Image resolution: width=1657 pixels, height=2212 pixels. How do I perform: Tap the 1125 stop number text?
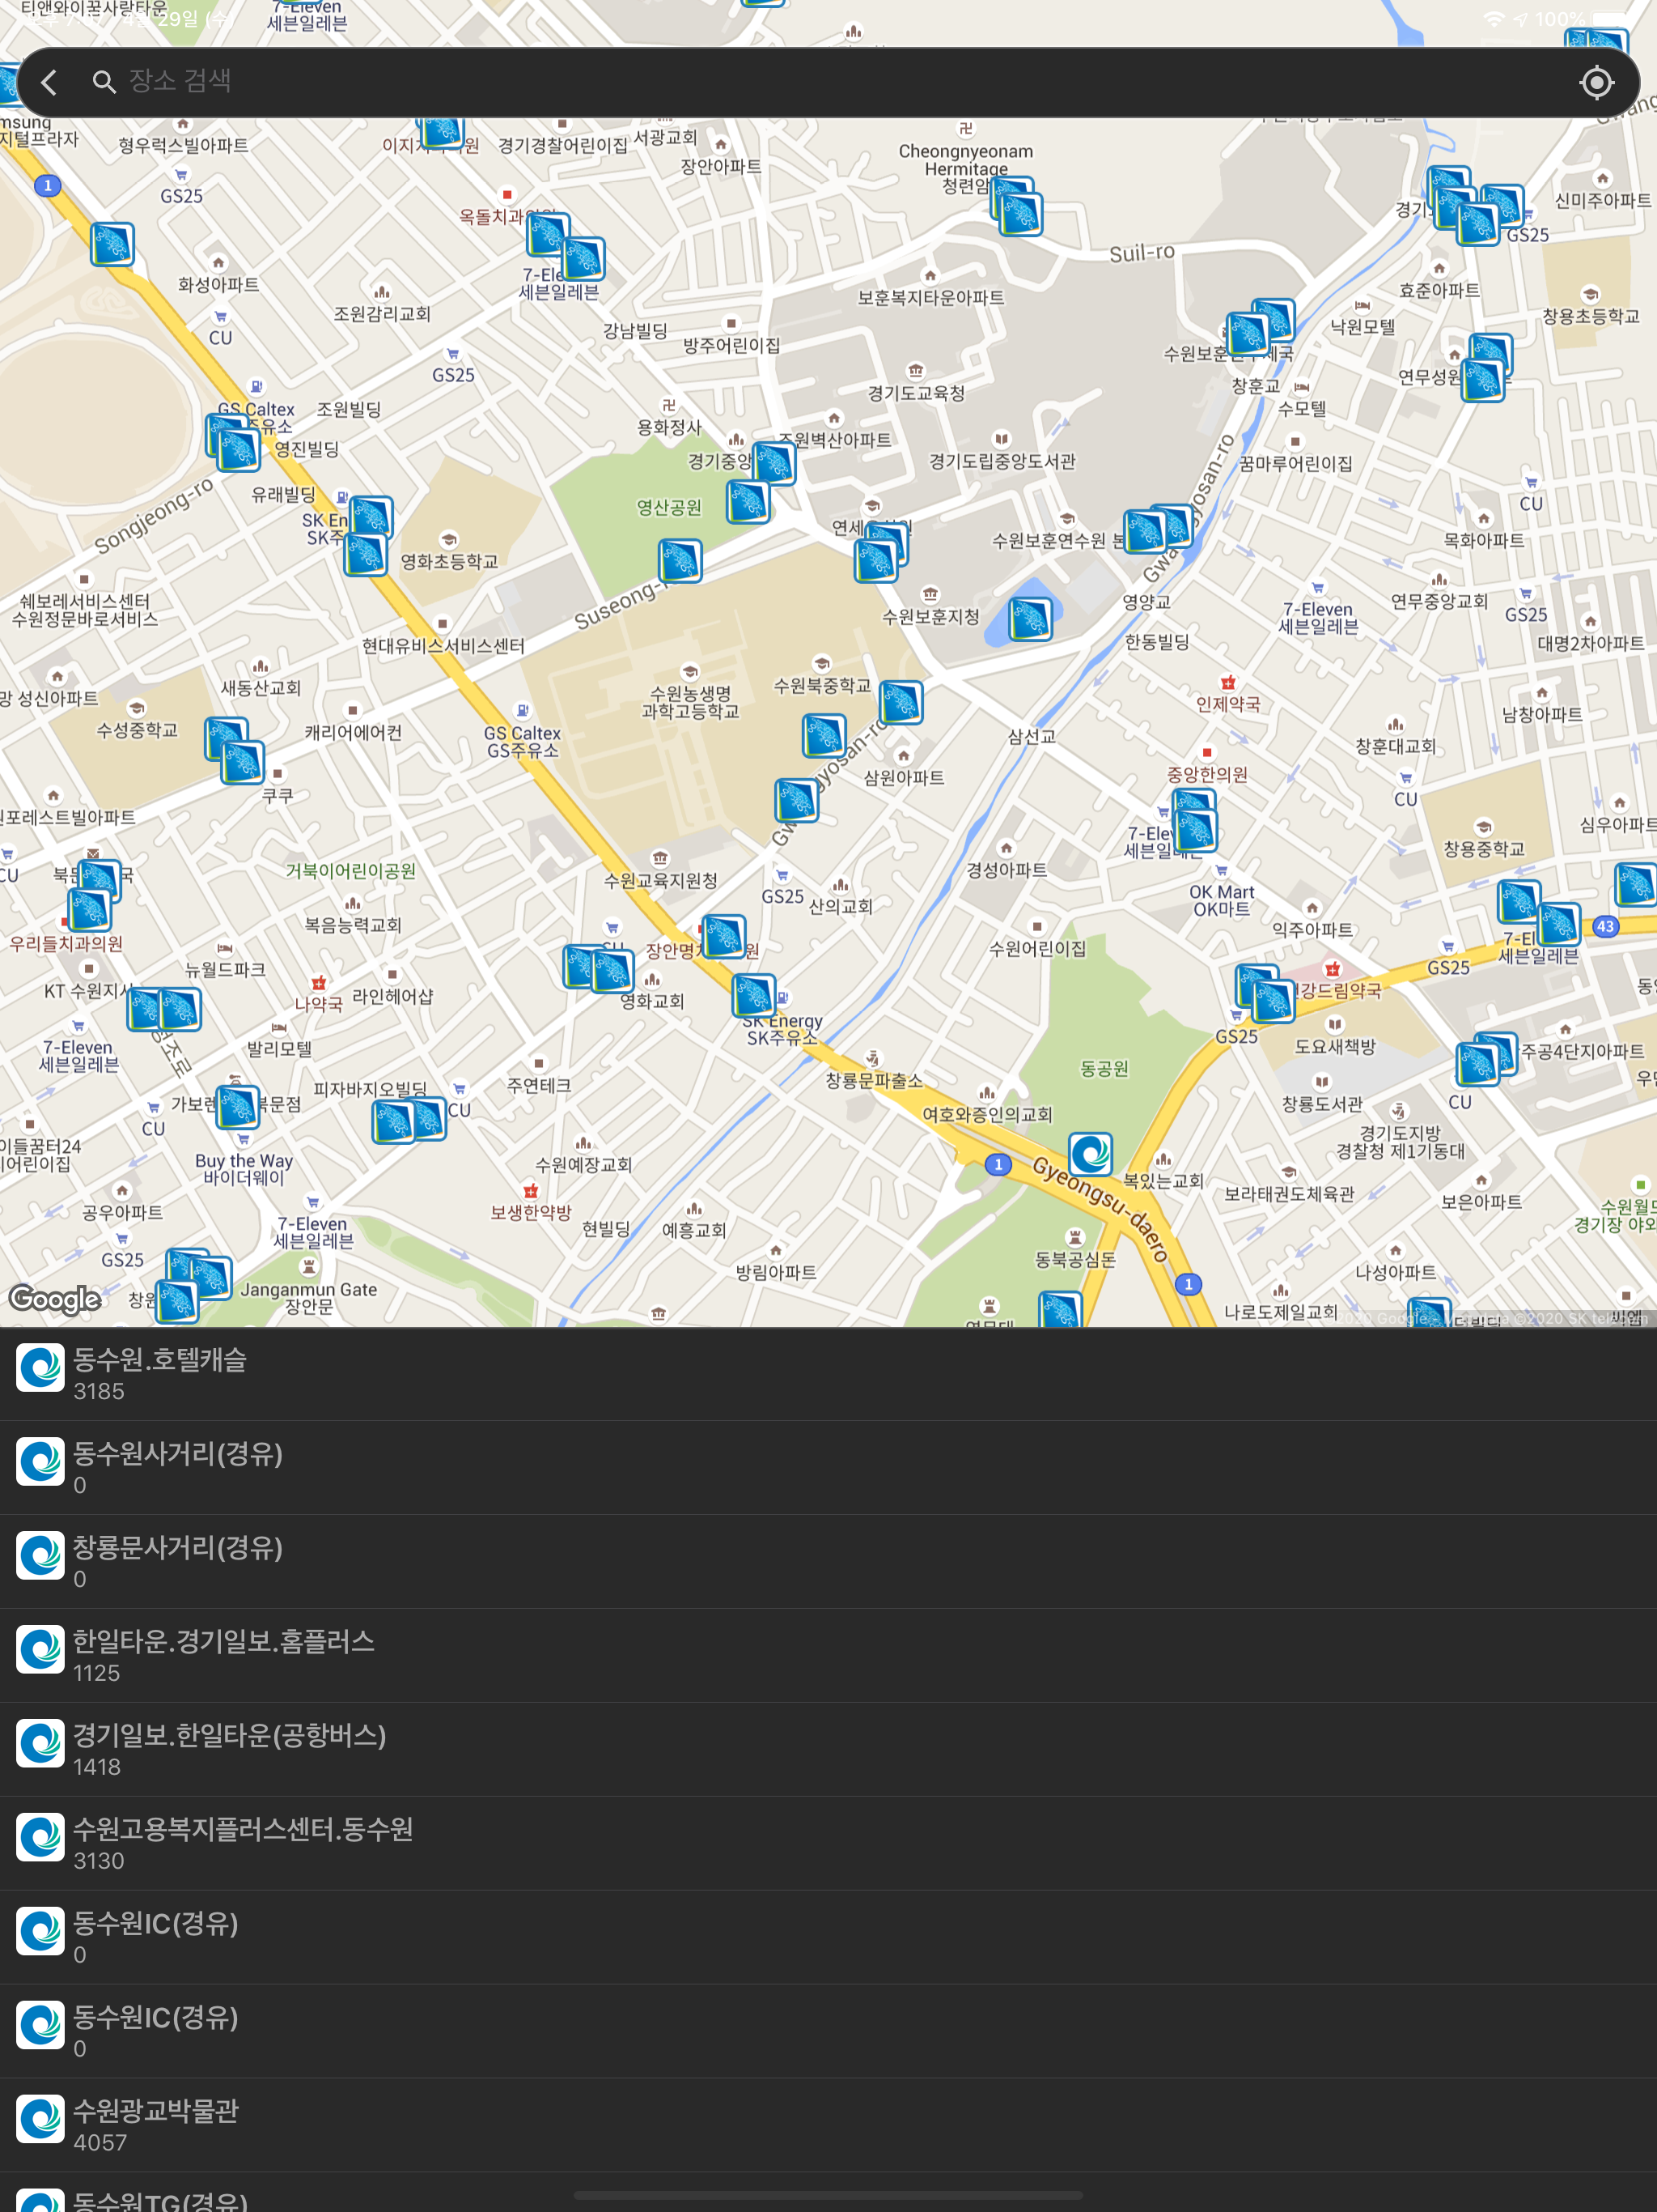click(97, 1673)
